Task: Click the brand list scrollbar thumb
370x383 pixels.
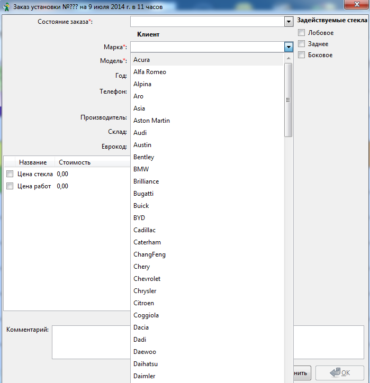Action: [288, 100]
